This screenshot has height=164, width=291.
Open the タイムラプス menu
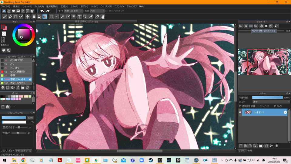click(132, 6)
